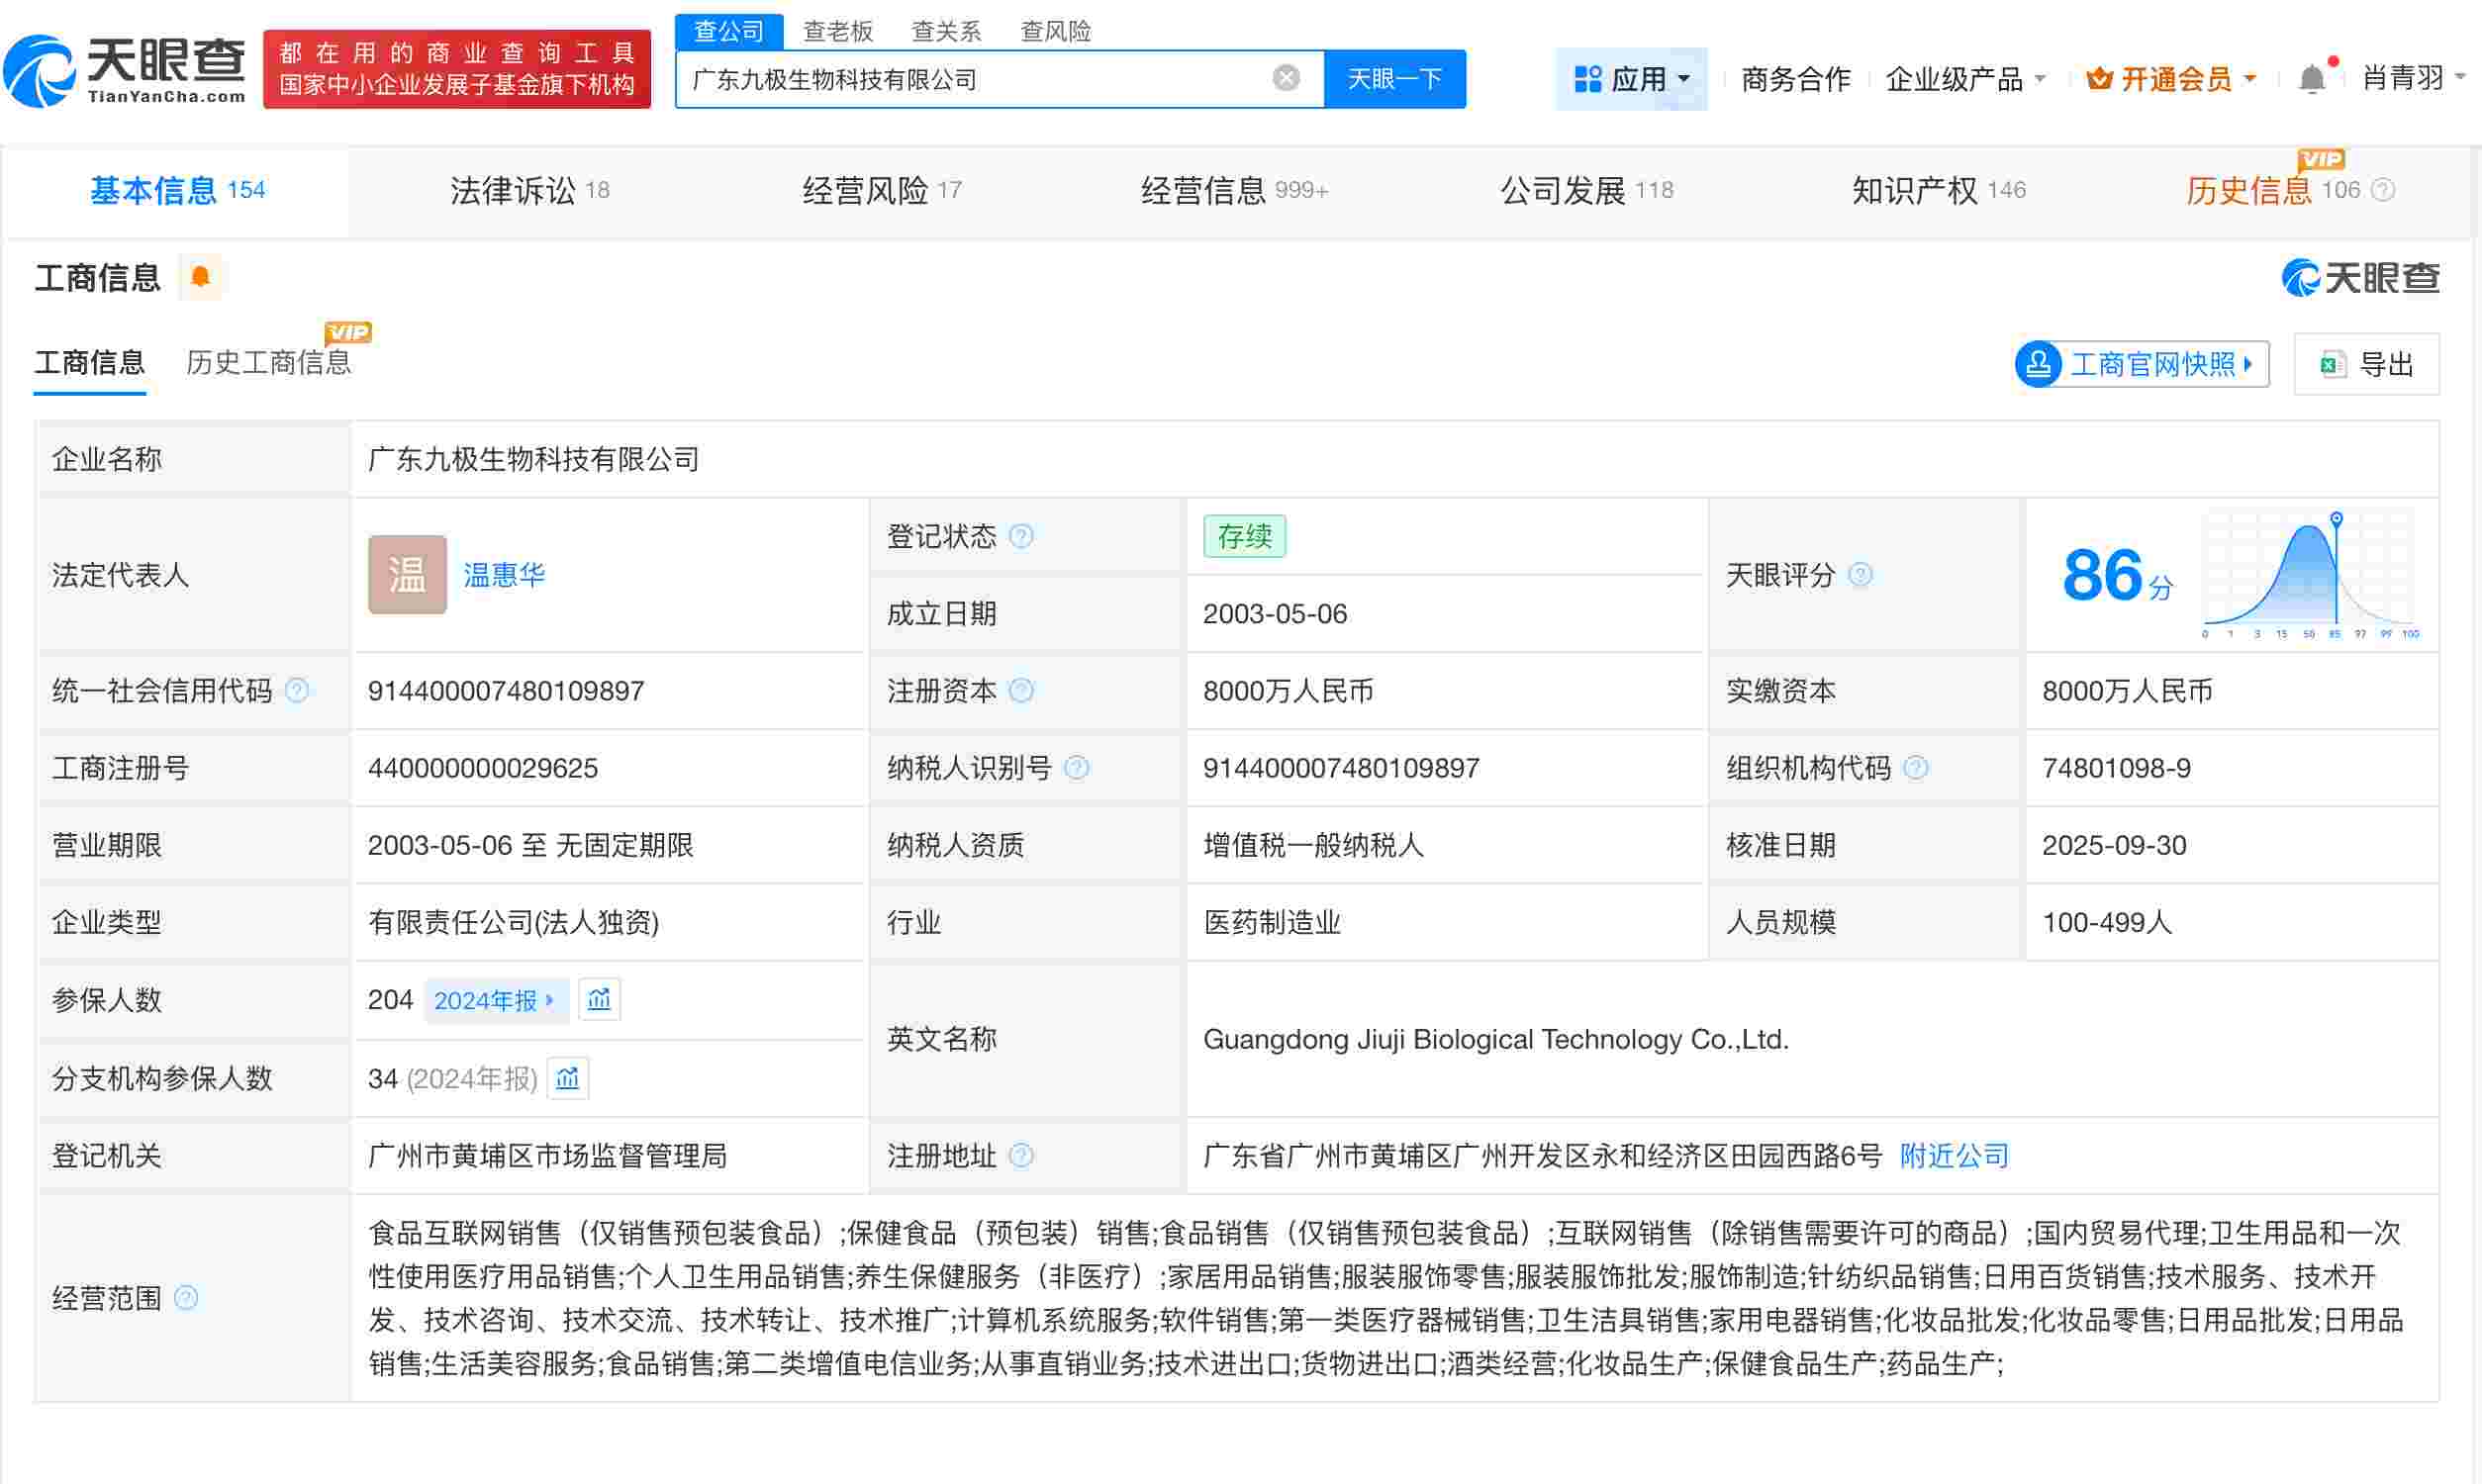
Task: Open the chart icon next to 参保人数 204
Action: pyautogui.click(x=600, y=999)
